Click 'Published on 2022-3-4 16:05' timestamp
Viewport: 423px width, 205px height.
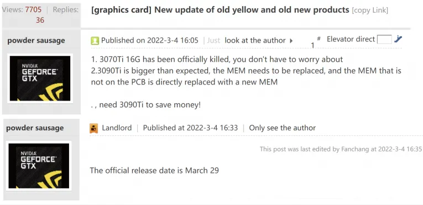pos(150,40)
